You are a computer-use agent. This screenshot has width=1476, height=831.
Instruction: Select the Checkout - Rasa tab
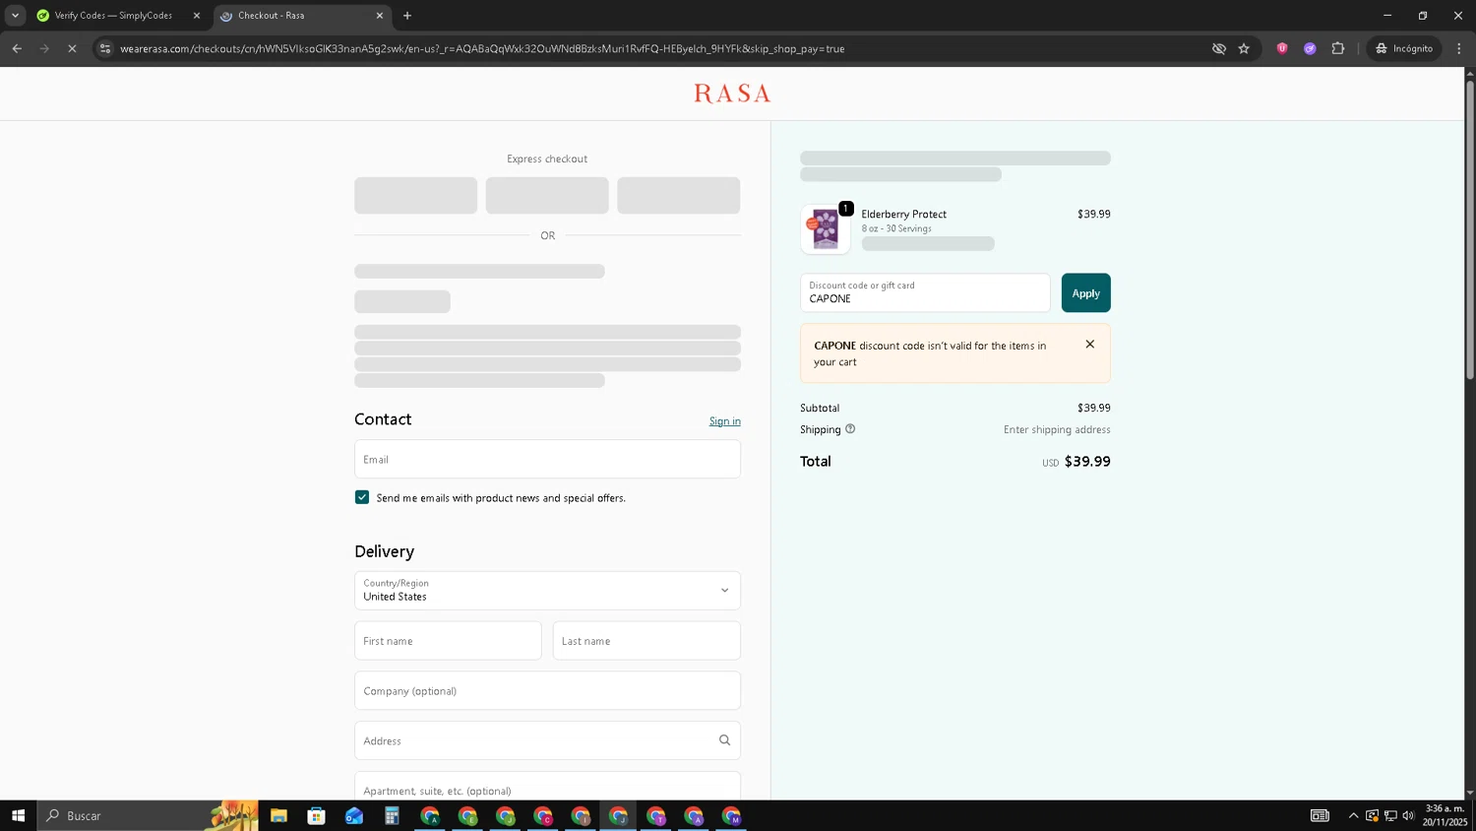(x=295, y=16)
